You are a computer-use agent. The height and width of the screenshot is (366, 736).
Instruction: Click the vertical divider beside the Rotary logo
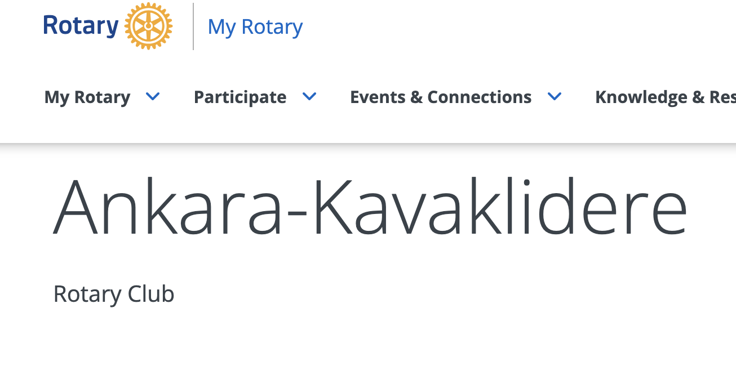pos(193,26)
